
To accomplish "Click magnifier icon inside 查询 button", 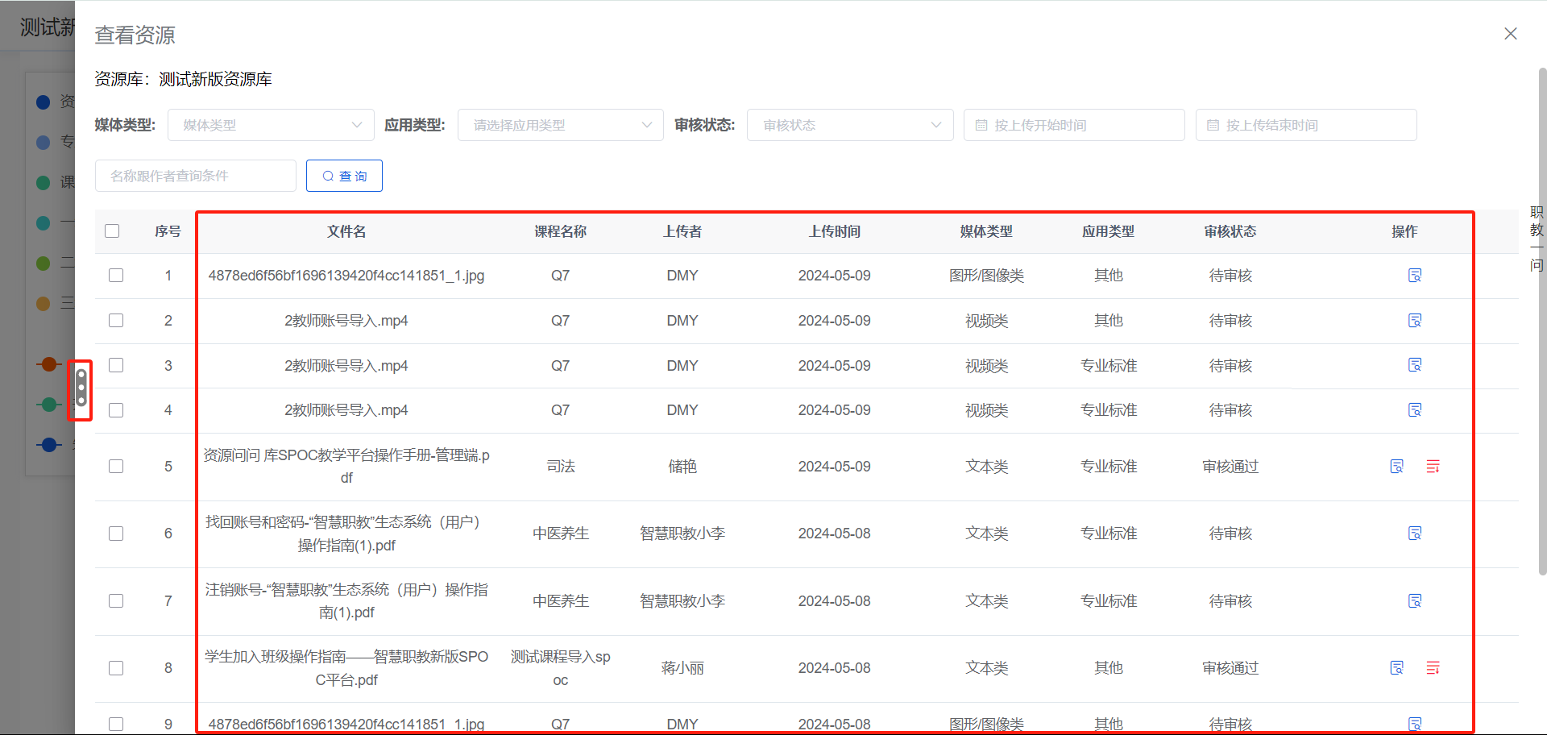I will tap(327, 176).
